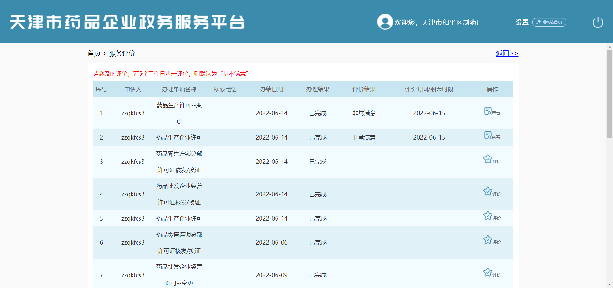Screen dimensions: 613x288
Task: Click the scrollbar up arrow
Action: click(x=609, y=47)
